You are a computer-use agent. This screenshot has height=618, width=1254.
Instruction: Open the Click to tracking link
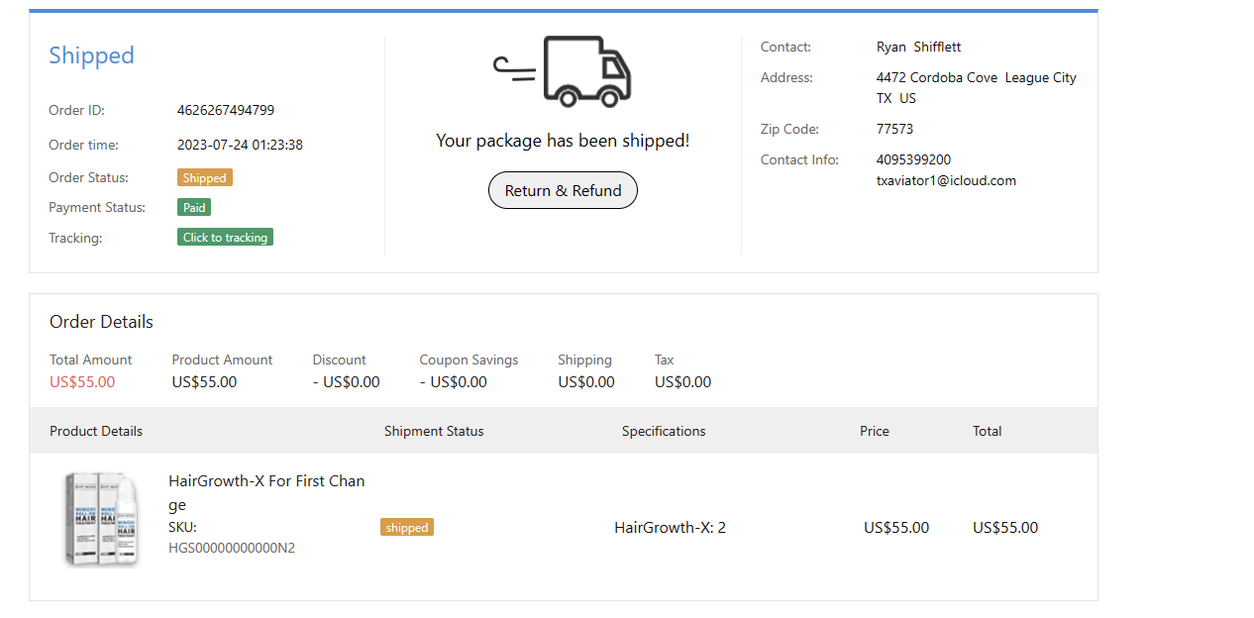(x=225, y=238)
